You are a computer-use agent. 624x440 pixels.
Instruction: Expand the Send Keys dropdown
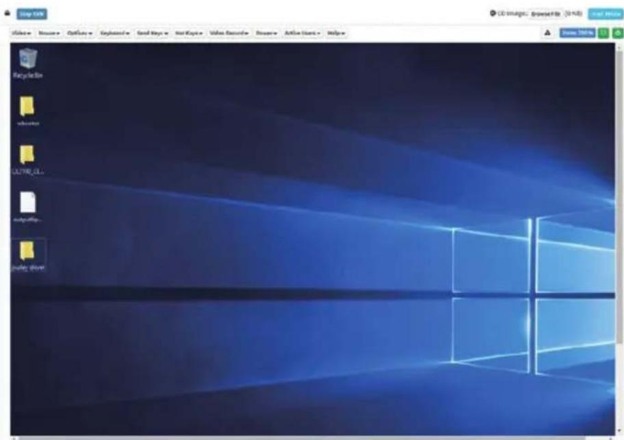click(x=153, y=33)
